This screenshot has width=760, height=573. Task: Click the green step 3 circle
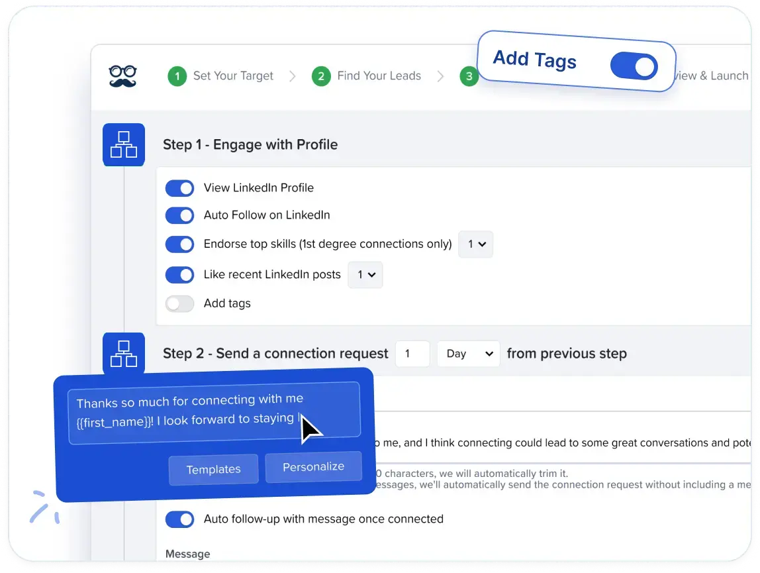click(x=469, y=76)
